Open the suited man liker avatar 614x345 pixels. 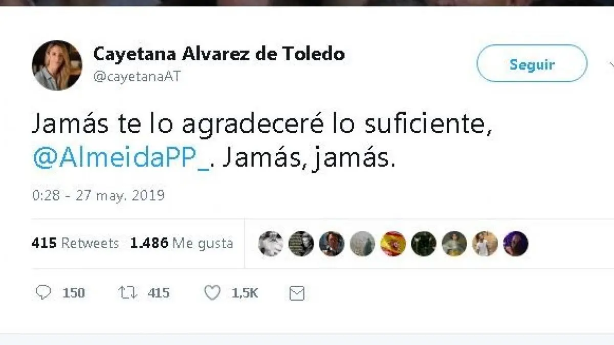click(x=332, y=243)
